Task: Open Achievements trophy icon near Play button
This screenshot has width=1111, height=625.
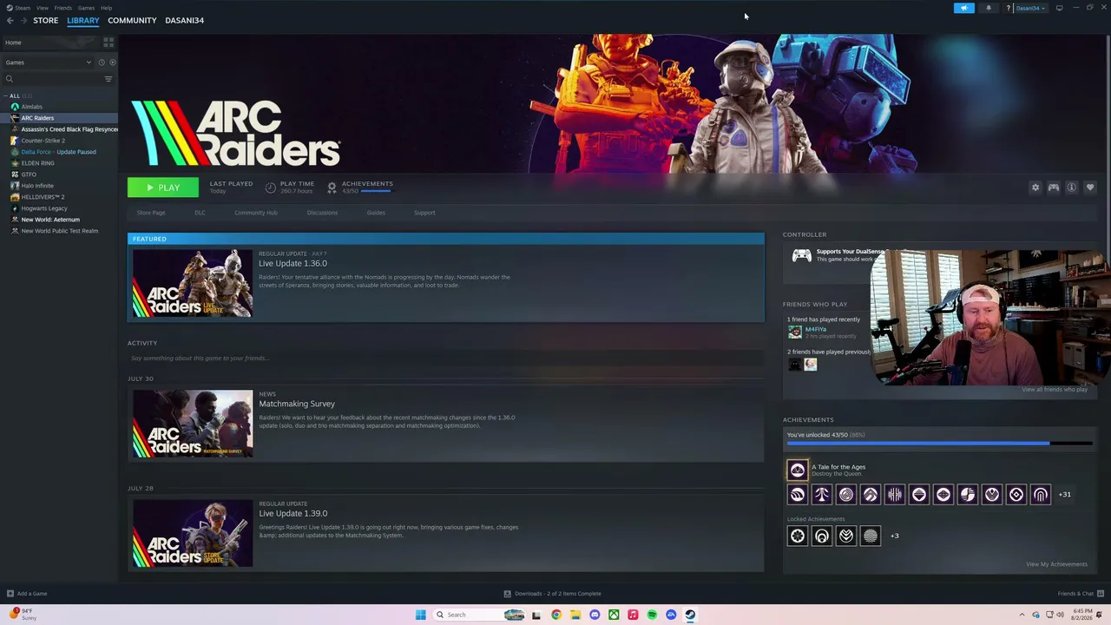Action: point(331,187)
